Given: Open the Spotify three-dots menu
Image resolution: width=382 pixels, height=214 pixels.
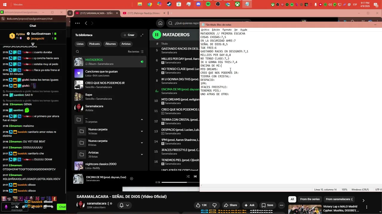Looking at the screenshot, I should [x=77, y=23].
